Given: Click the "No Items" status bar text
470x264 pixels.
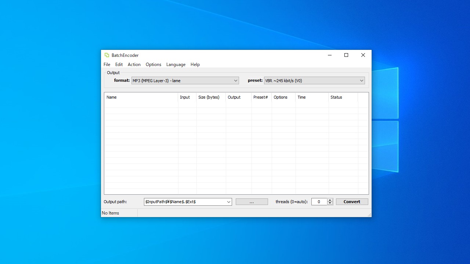Looking at the screenshot, I should click(111, 213).
